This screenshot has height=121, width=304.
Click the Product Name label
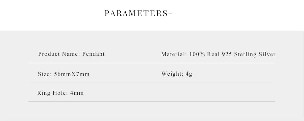click(x=59, y=54)
